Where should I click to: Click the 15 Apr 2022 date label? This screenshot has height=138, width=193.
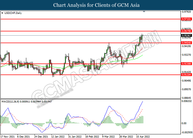143,137
